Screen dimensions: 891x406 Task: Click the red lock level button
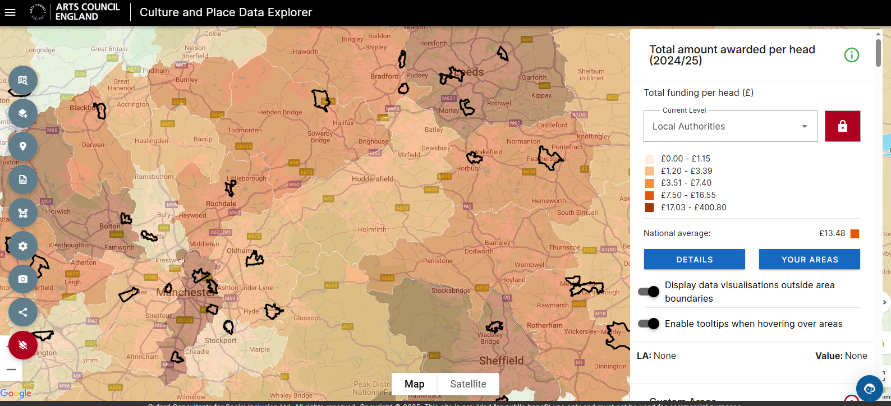click(x=842, y=126)
